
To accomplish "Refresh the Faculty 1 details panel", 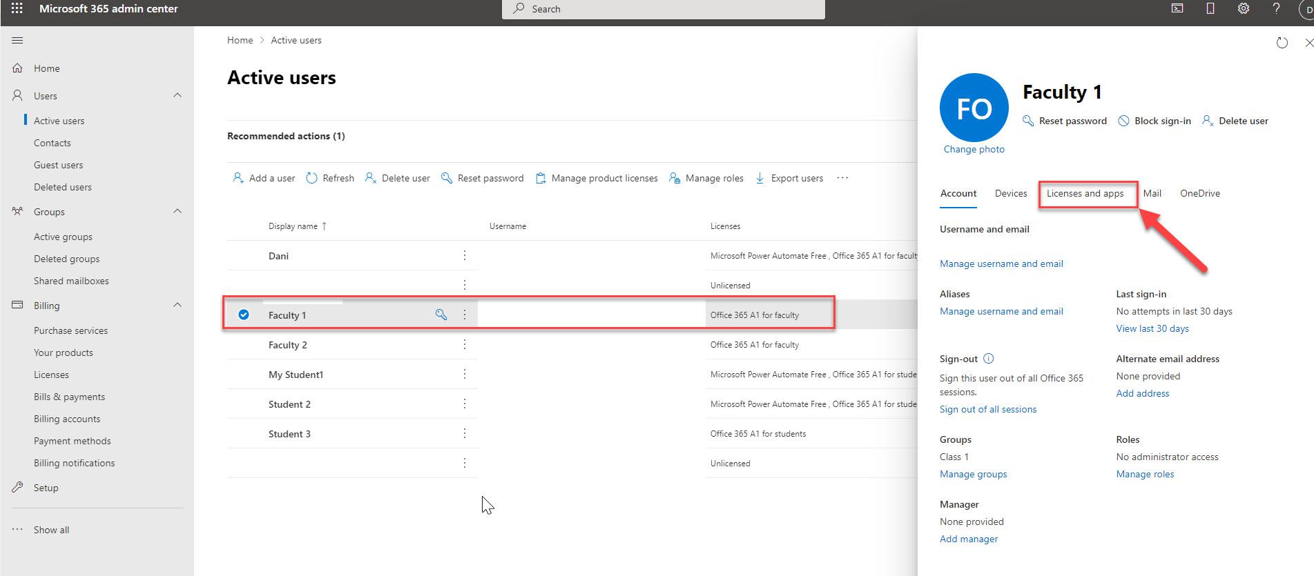I will [1282, 43].
